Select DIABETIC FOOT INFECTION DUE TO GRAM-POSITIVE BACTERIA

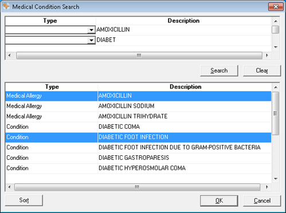pyautogui.click(x=138, y=148)
